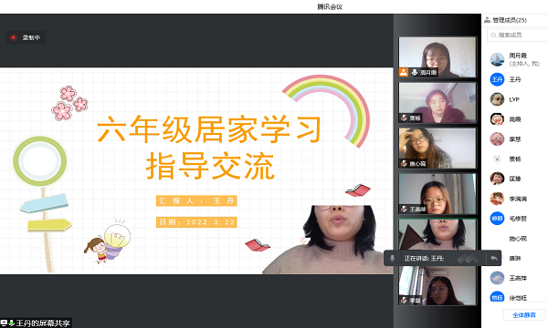Click the blue 王丹 avatar in the member list
Screen dimensions: 548x328
[497, 79]
